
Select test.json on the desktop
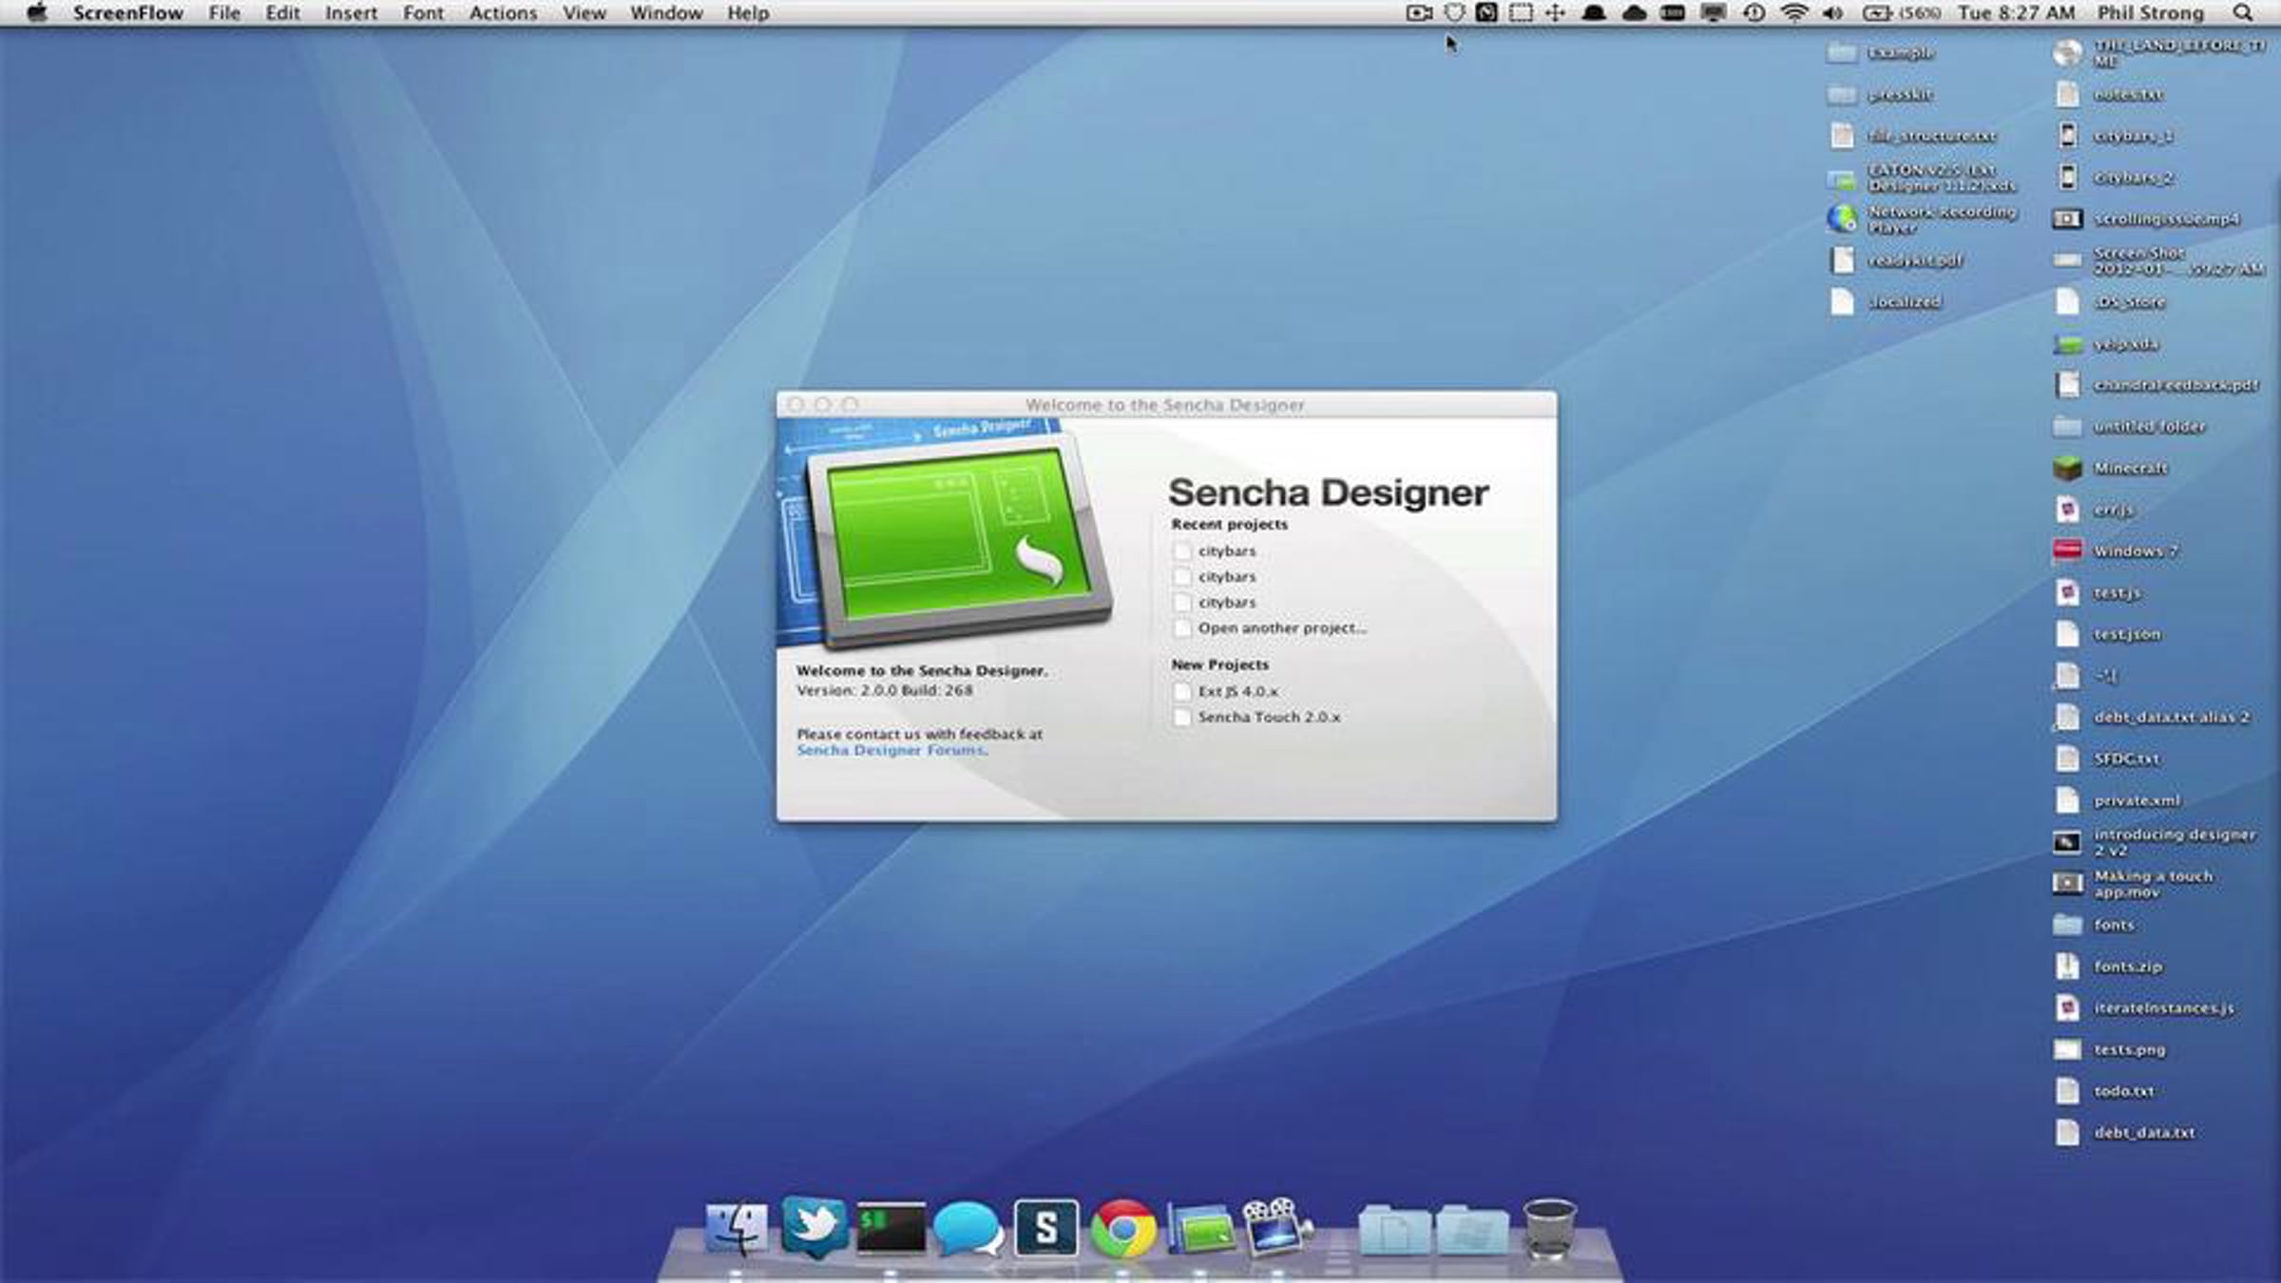click(2067, 634)
